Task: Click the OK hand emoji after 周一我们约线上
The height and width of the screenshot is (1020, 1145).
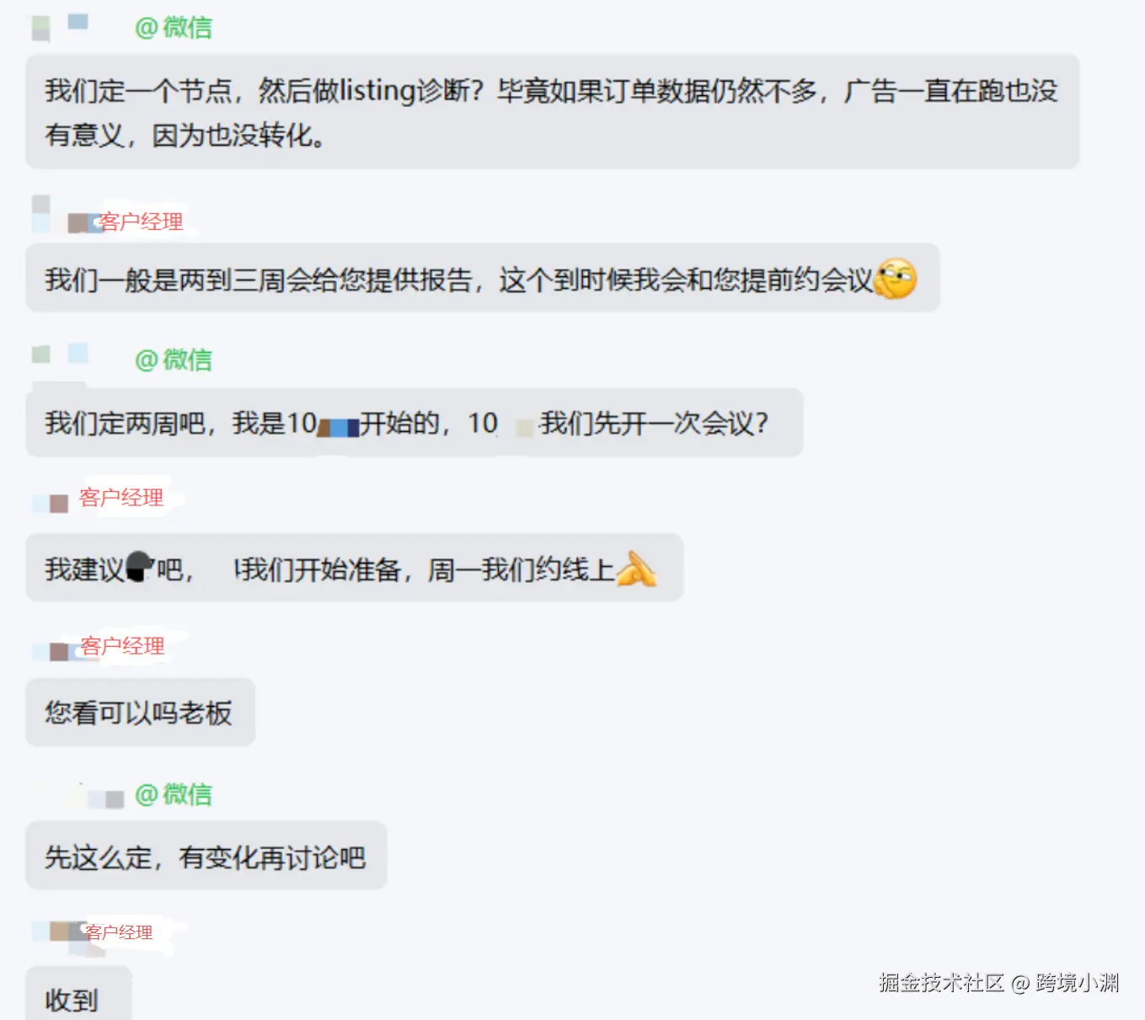Action: [x=636, y=569]
